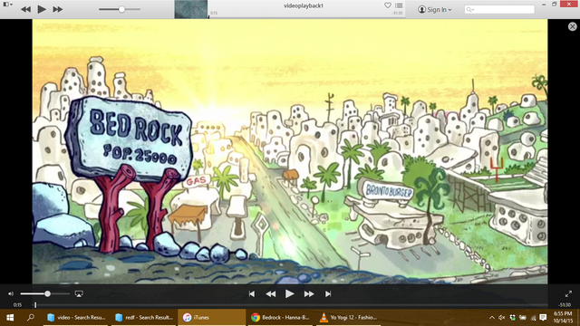Rewind using the video overlay control
The width and height of the screenshot is (580, 326).
[271, 293]
